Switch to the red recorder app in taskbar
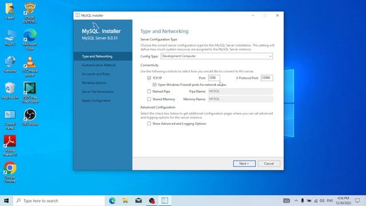 [x=152, y=201]
